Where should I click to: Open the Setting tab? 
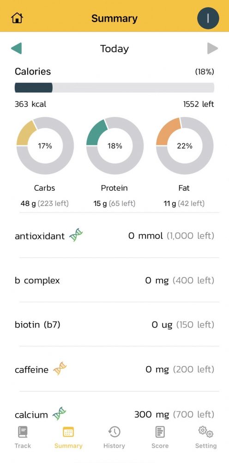pyautogui.click(x=206, y=438)
